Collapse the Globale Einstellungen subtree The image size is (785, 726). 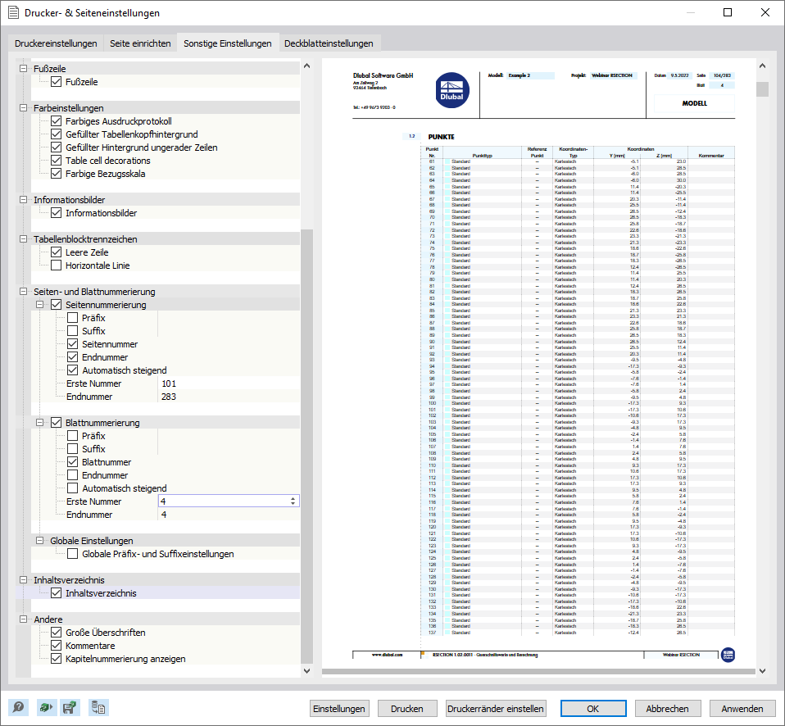pos(39,540)
